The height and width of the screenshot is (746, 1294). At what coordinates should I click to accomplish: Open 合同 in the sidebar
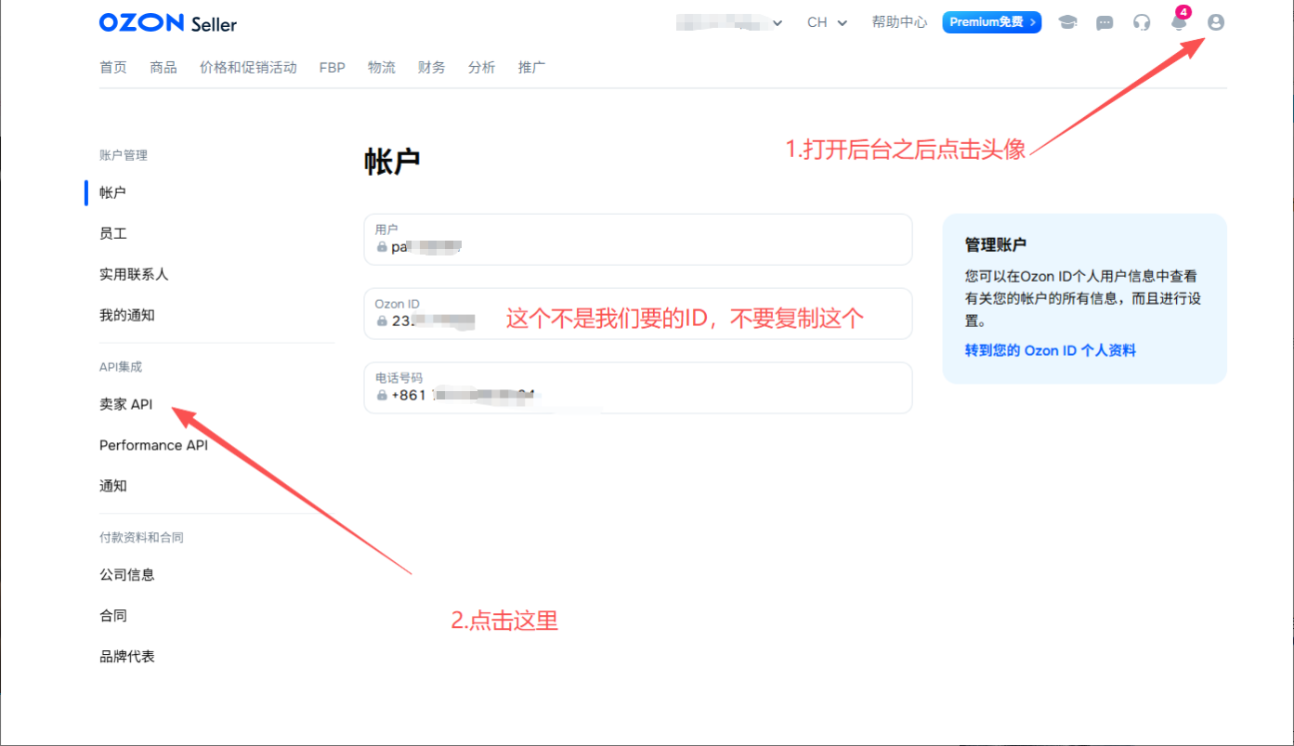click(113, 616)
